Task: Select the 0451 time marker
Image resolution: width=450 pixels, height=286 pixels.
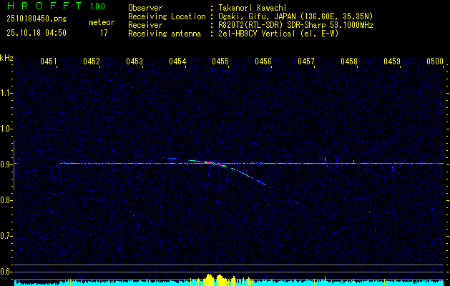Action: [x=49, y=61]
